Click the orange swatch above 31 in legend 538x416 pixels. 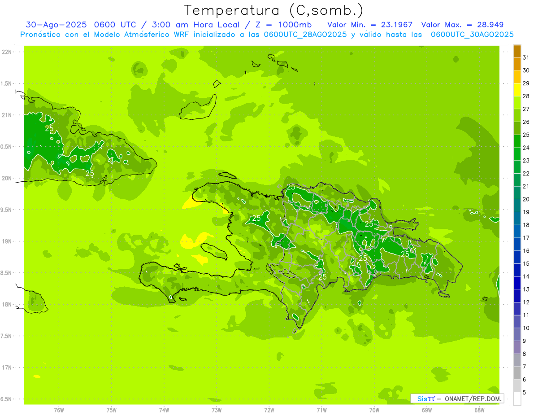pos(517,51)
